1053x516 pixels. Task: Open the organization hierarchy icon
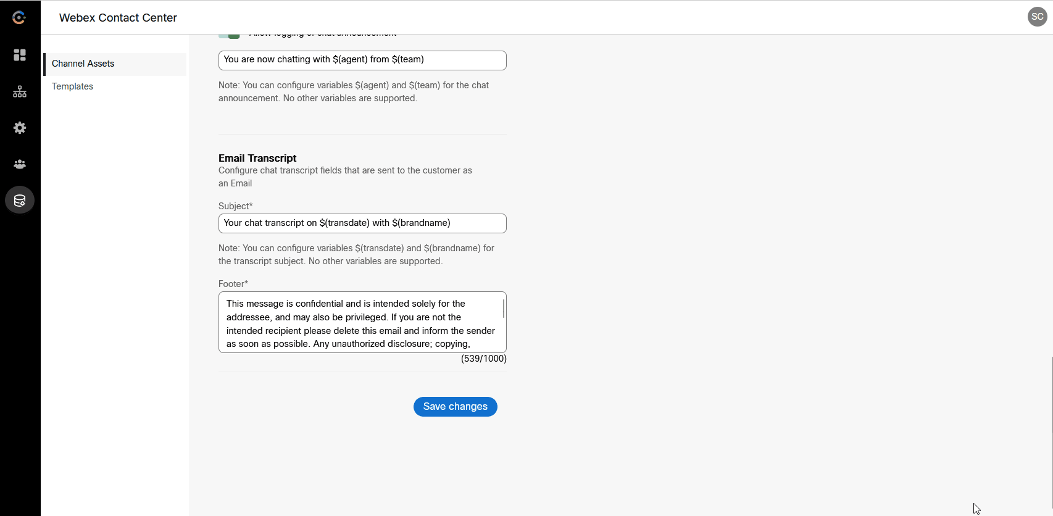[x=20, y=92]
